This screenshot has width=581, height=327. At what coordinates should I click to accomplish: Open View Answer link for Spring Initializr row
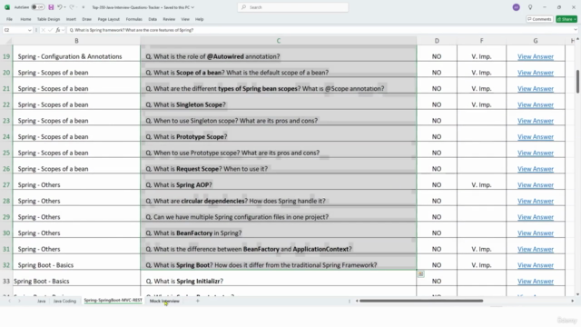coord(536,281)
